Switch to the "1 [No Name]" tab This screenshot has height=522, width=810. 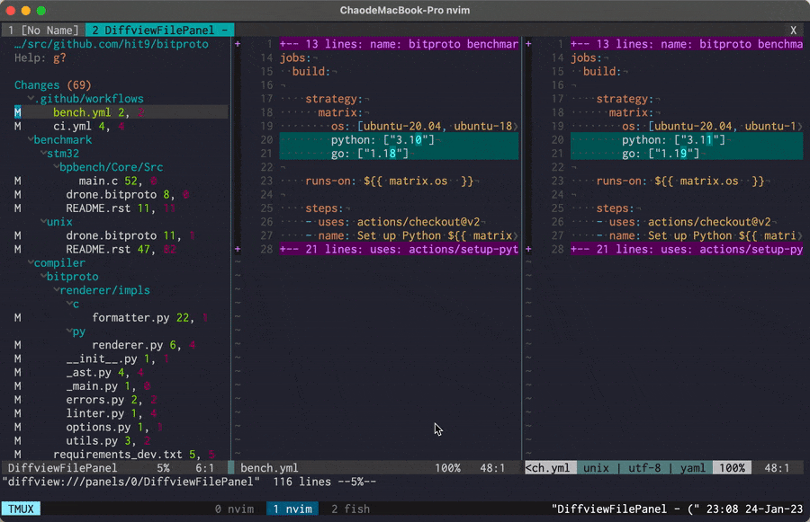42,31
